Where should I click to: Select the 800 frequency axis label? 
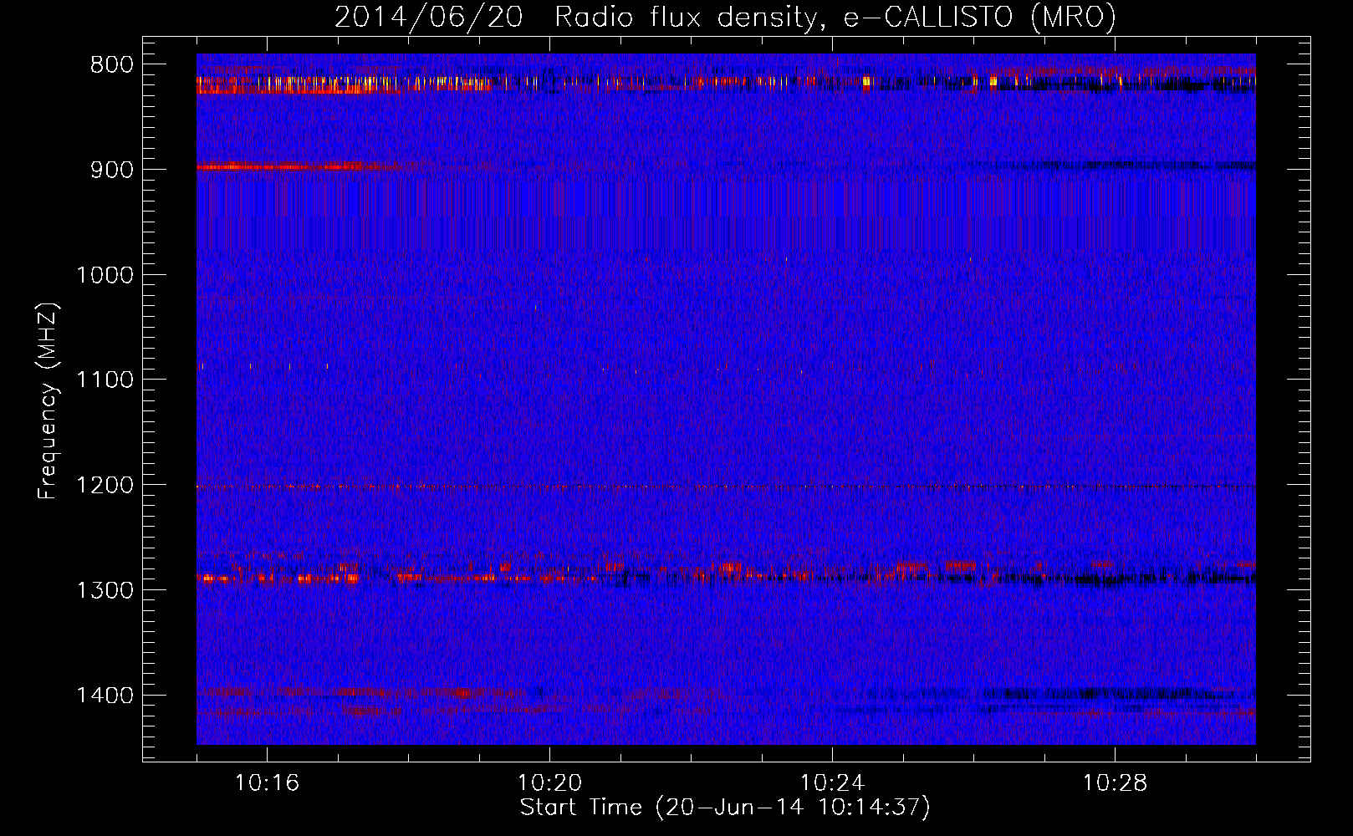point(111,65)
